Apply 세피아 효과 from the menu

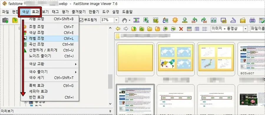coord(50,91)
